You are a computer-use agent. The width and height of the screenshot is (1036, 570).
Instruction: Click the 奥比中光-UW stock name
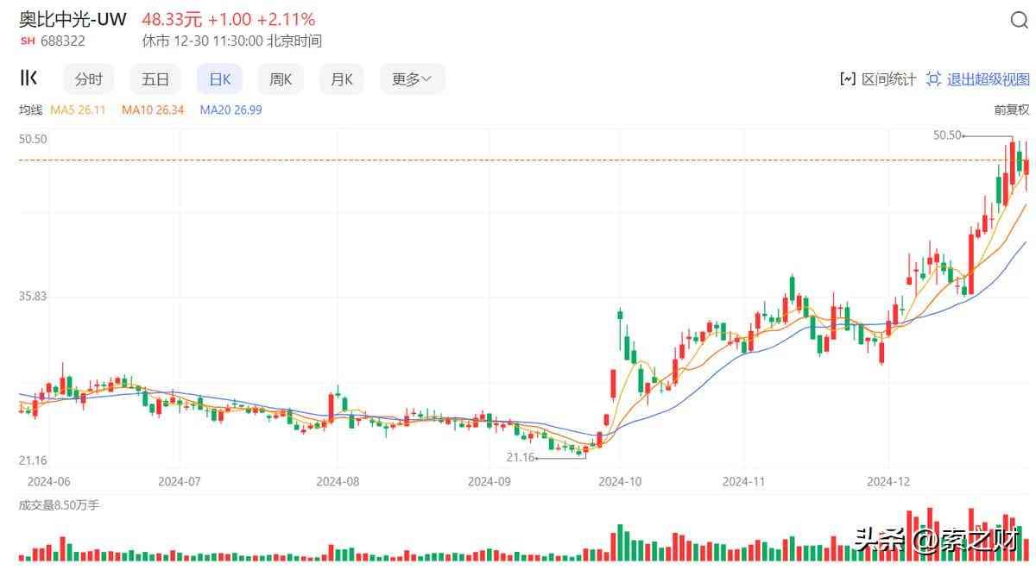tap(73, 19)
